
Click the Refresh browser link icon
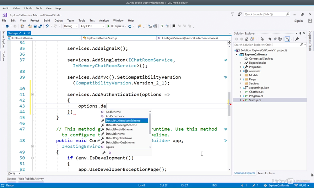click(x=130, y=26)
